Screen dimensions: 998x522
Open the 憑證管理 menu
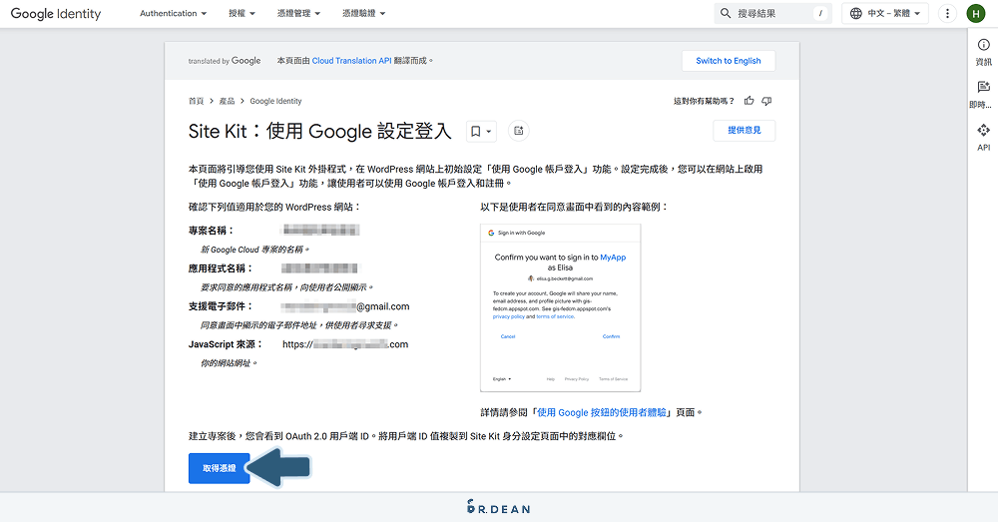(x=298, y=13)
